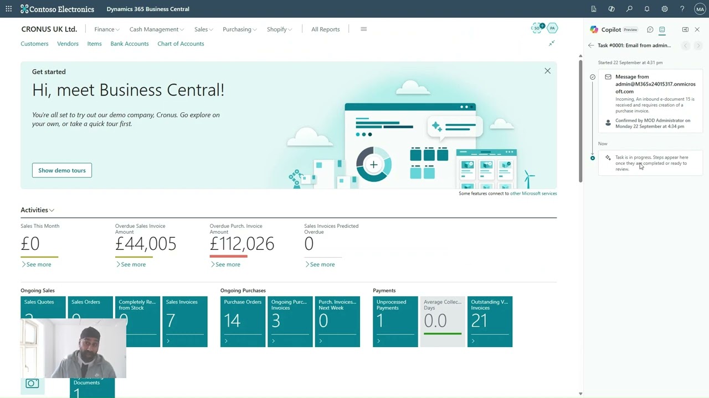Click the SO agent hexagon icon
The width and height of the screenshot is (709, 398).
537,28
